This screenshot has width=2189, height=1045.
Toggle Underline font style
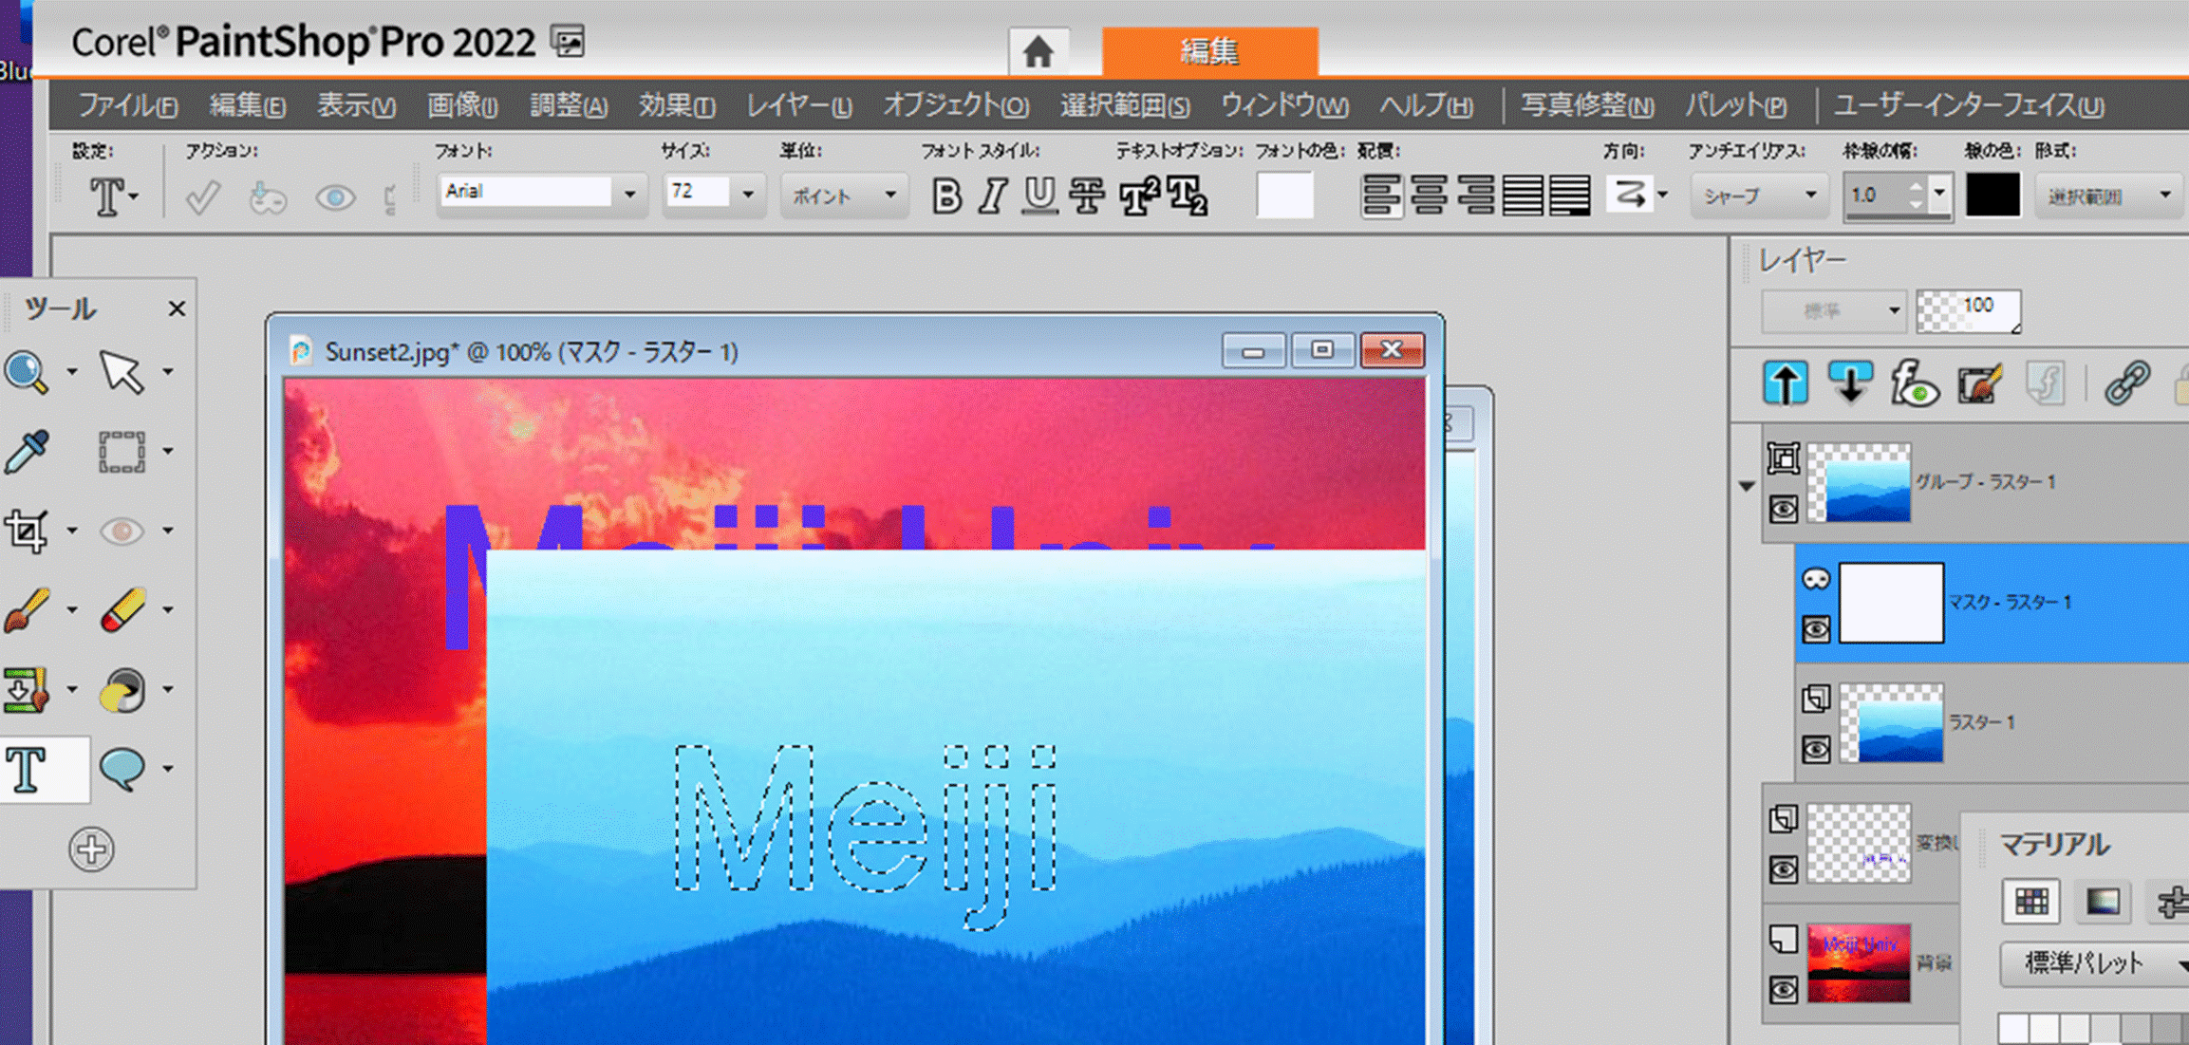tap(1040, 196)
